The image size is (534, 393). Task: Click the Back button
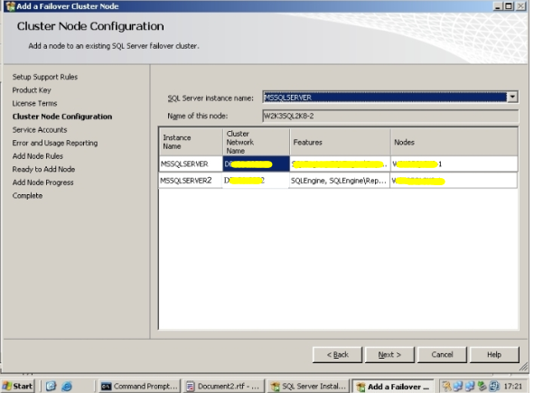click(337, 354)
